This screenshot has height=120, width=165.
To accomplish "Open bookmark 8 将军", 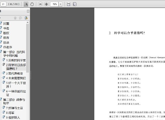I will coord(10,113).
